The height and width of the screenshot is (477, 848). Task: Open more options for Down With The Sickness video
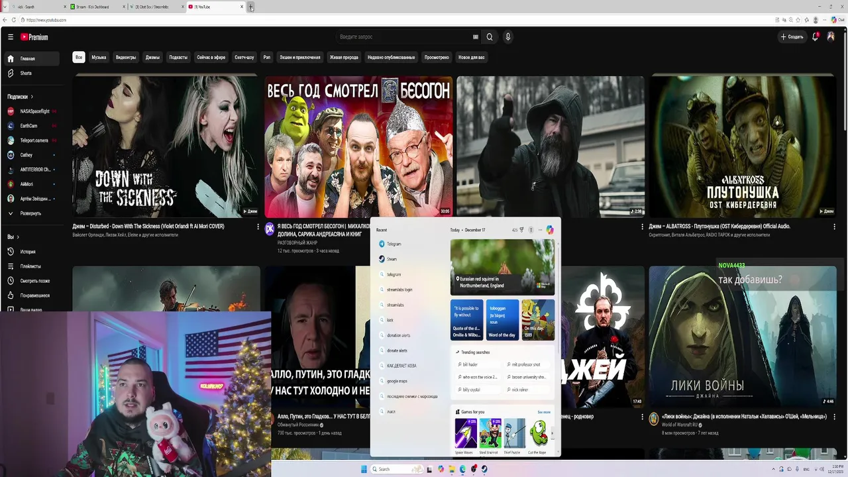coord(258,227)
